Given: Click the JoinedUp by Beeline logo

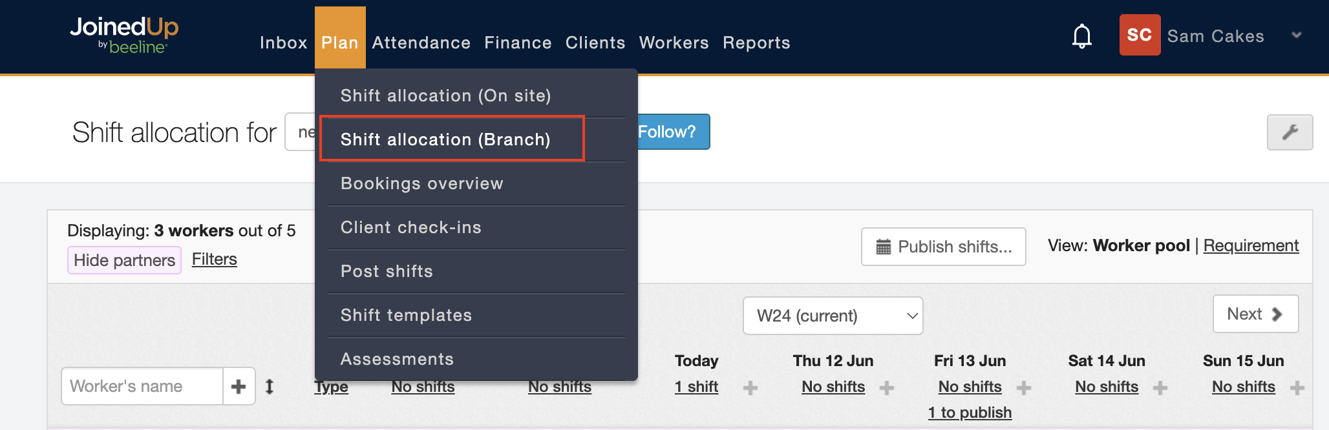Looking at the screenshot, I should point(123,35).
